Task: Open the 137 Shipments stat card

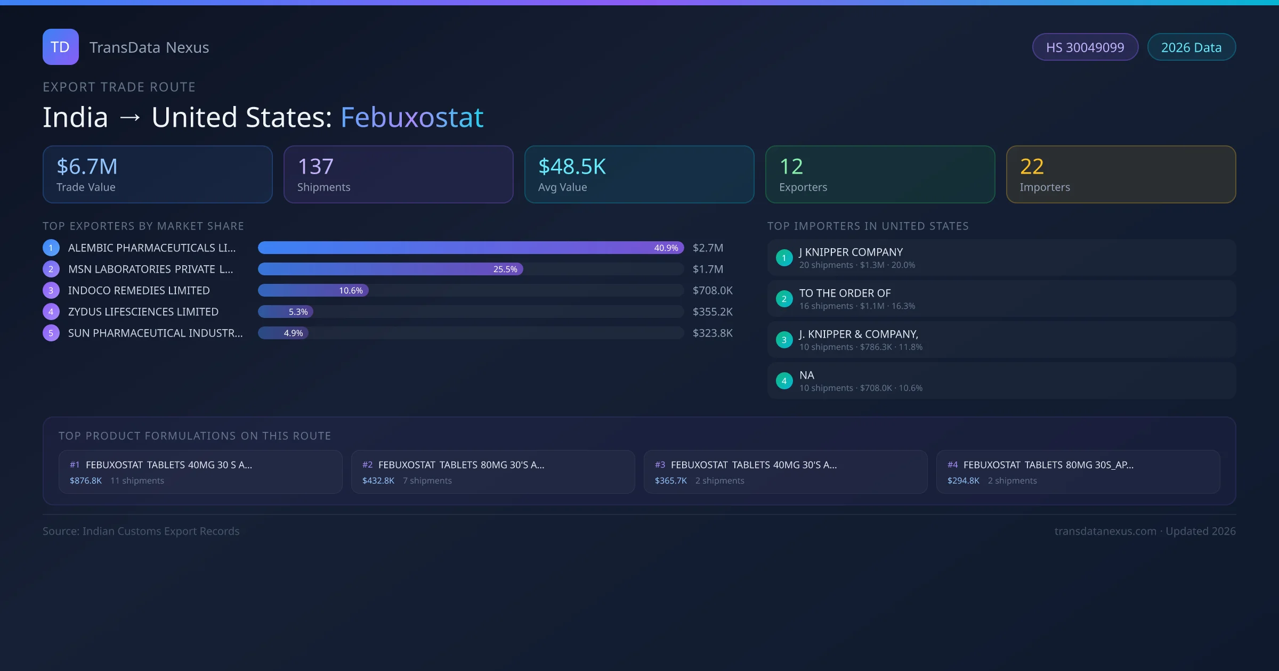Action: click(x=398, y=175)
